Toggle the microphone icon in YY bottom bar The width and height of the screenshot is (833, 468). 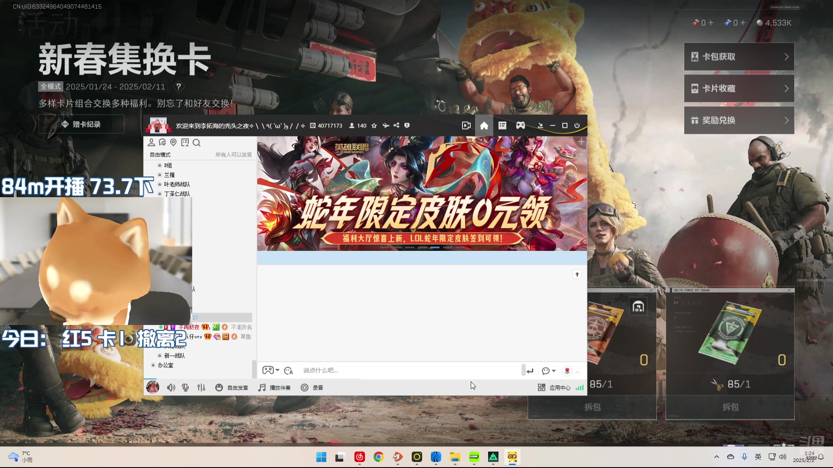185,387
